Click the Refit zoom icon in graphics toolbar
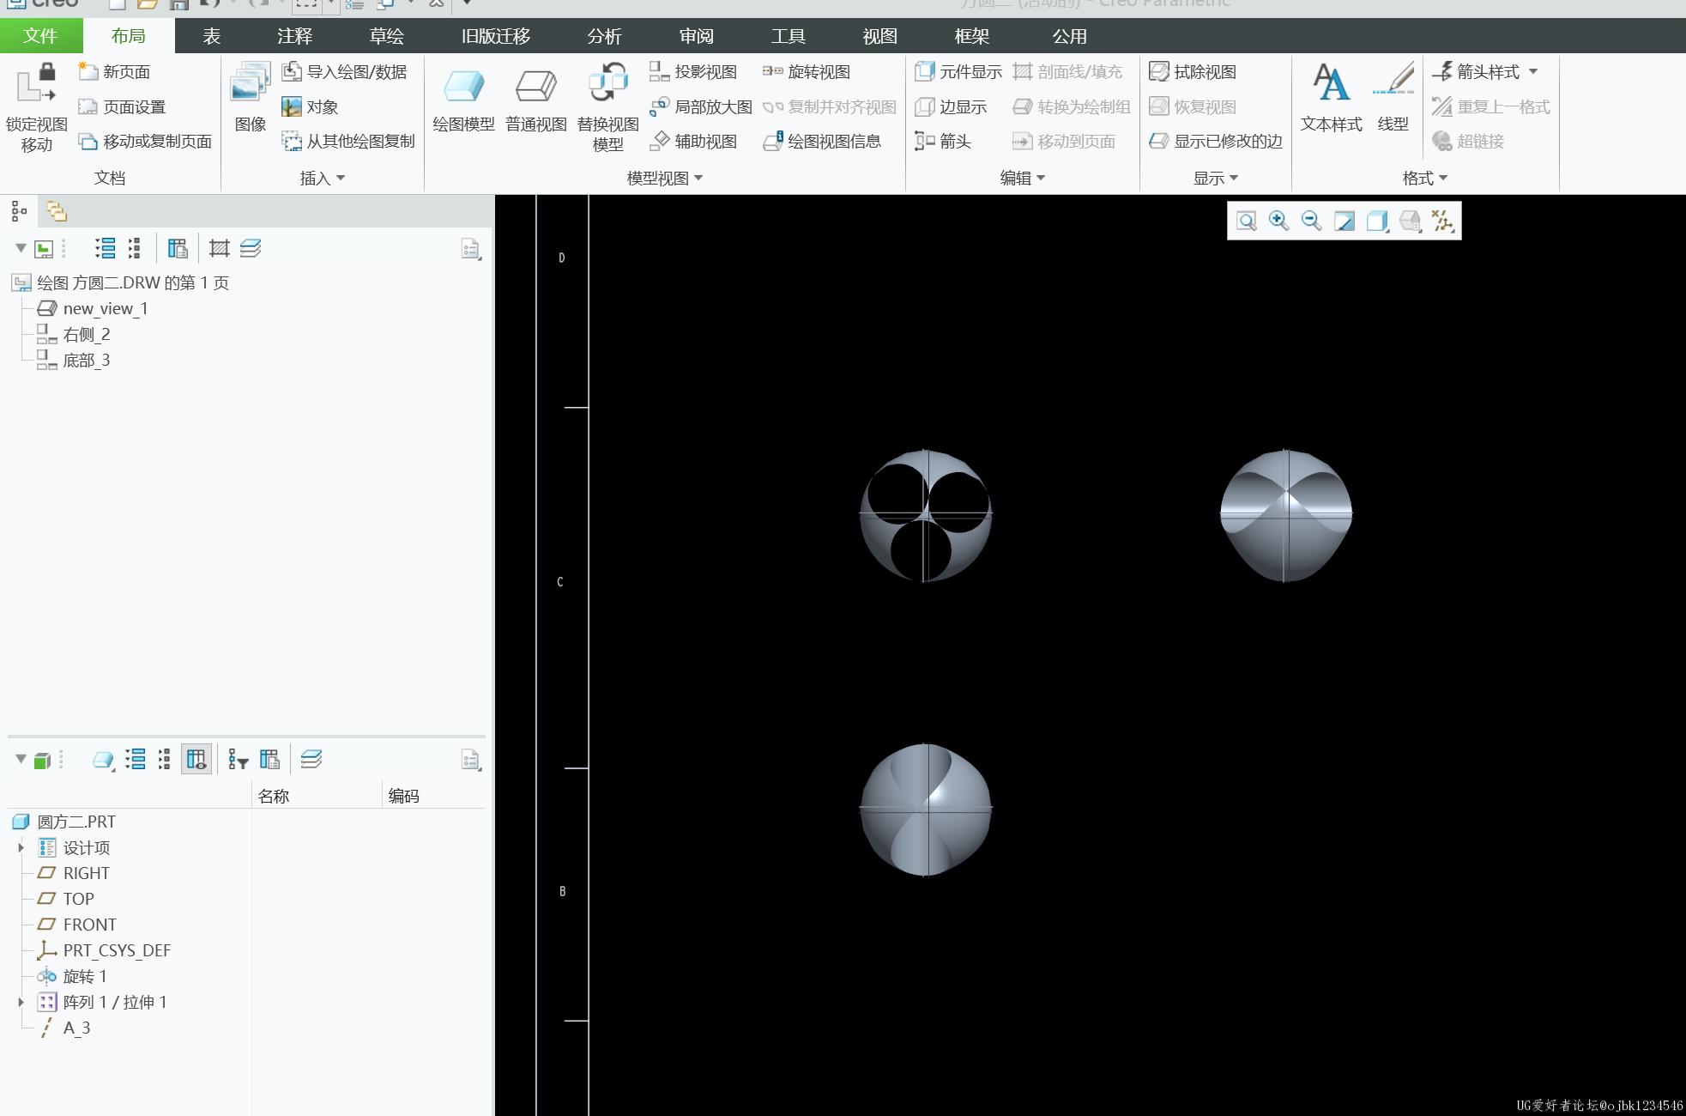This screenshot has width=1686, height=1116. click(x=1247, y=221)
